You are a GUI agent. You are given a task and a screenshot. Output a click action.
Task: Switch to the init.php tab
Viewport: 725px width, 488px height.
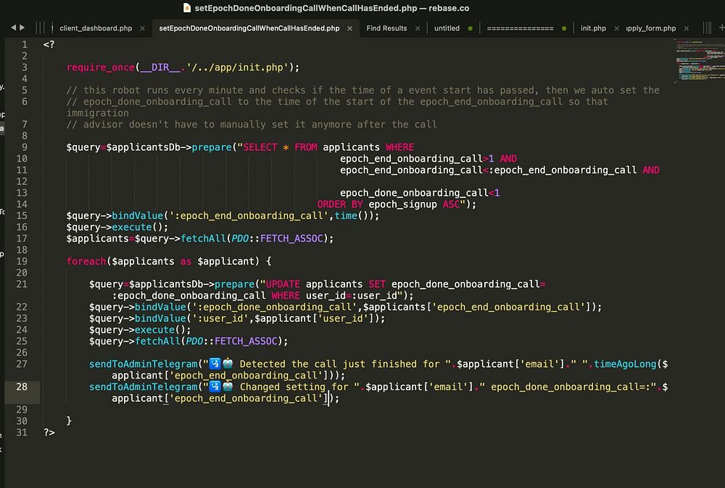593,28
